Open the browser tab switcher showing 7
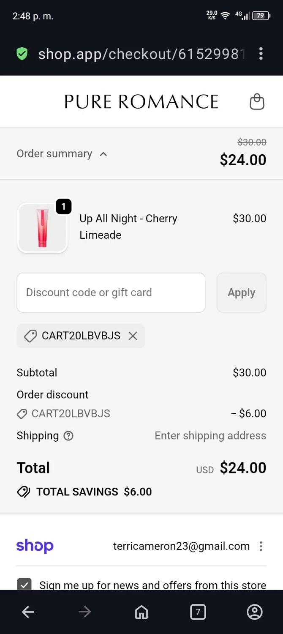Viewport: 283px width, 634px height. 198,612
